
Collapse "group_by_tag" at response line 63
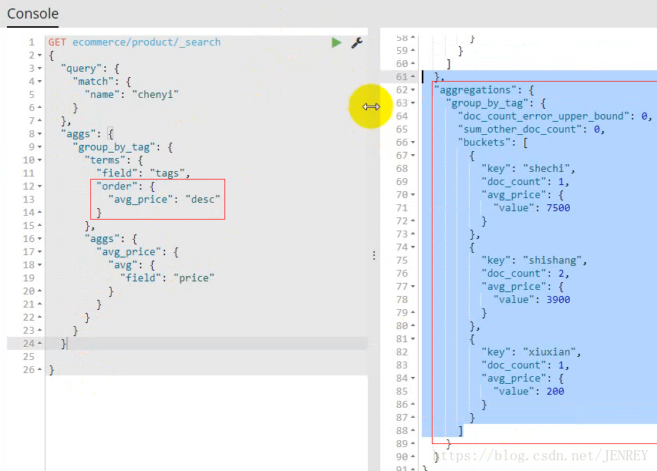coord(413,103)
